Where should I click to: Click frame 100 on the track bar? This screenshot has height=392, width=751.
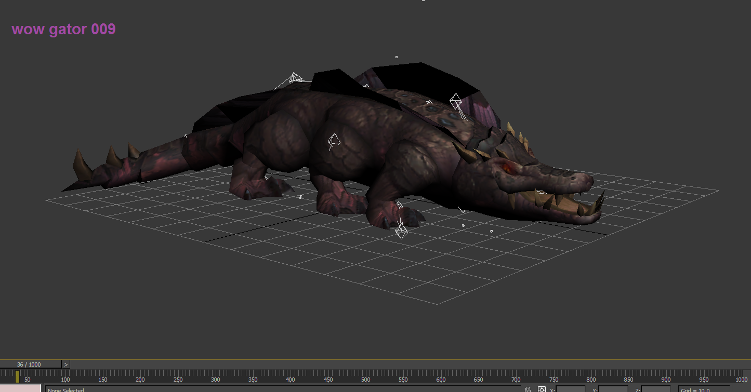65,380
